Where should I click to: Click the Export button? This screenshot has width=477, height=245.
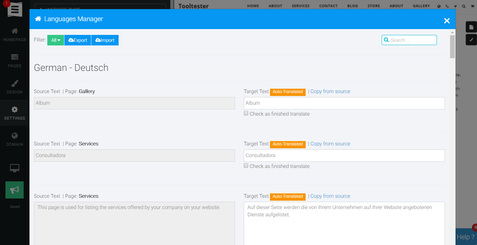tap(78, 40)
